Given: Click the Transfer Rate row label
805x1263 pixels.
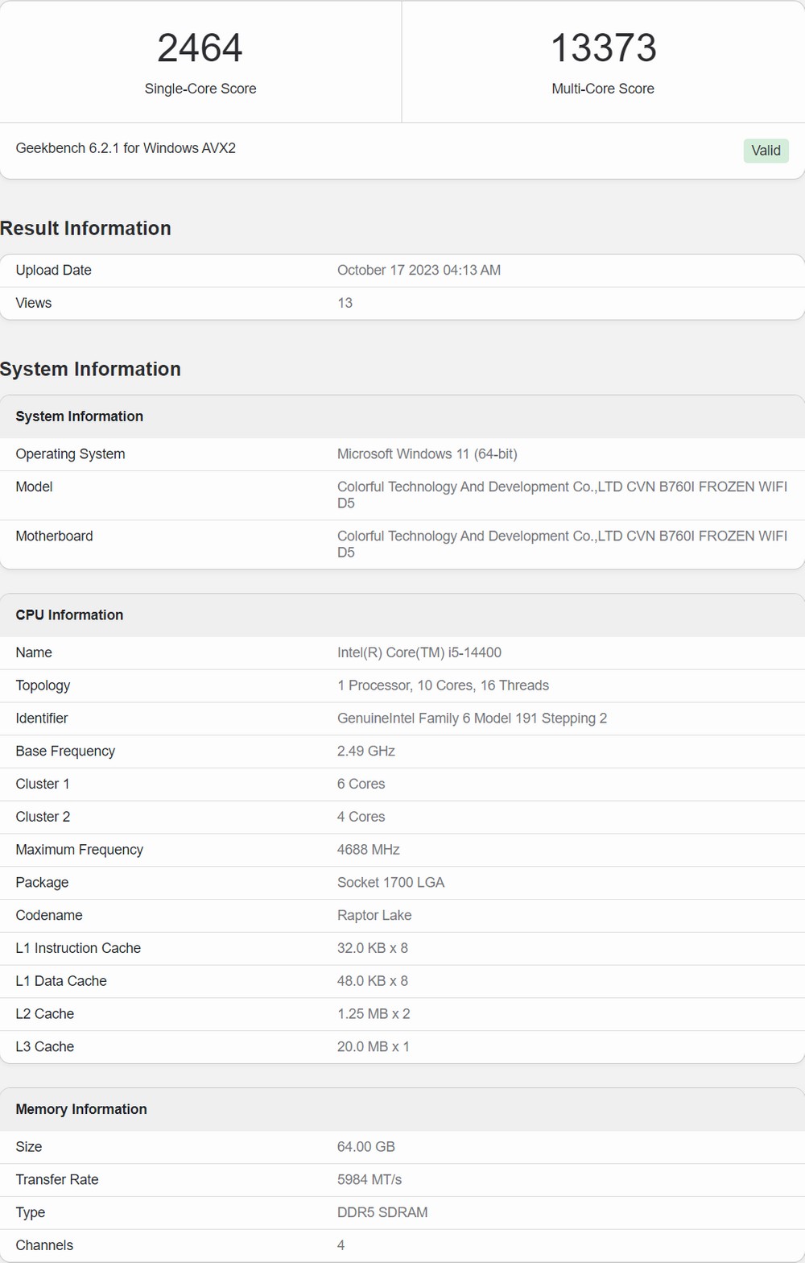Looking at the screenshot, I should point(57,1180).
